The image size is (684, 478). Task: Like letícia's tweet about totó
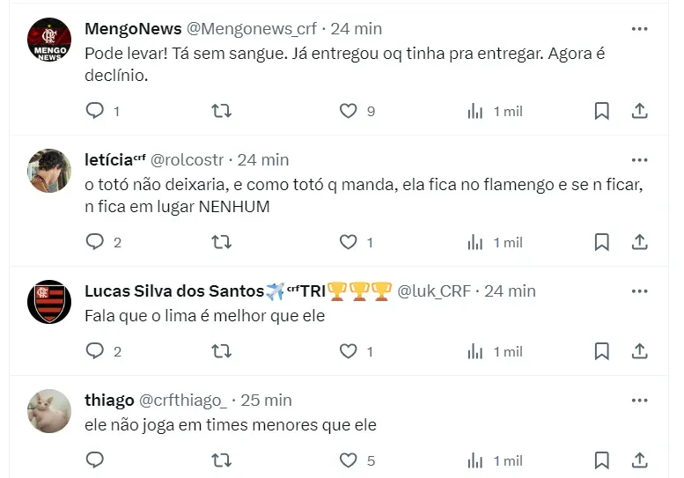tap(349, 242)
